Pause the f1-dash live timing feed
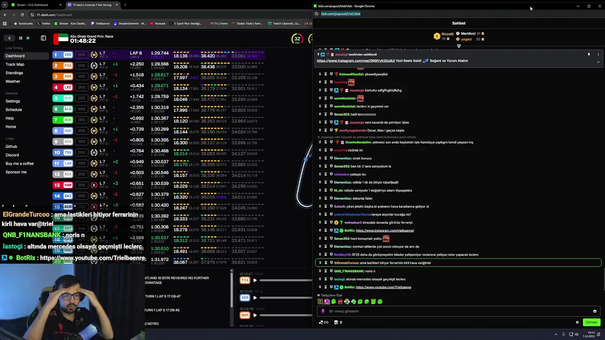The image size is (605, 340). point(20,38)
